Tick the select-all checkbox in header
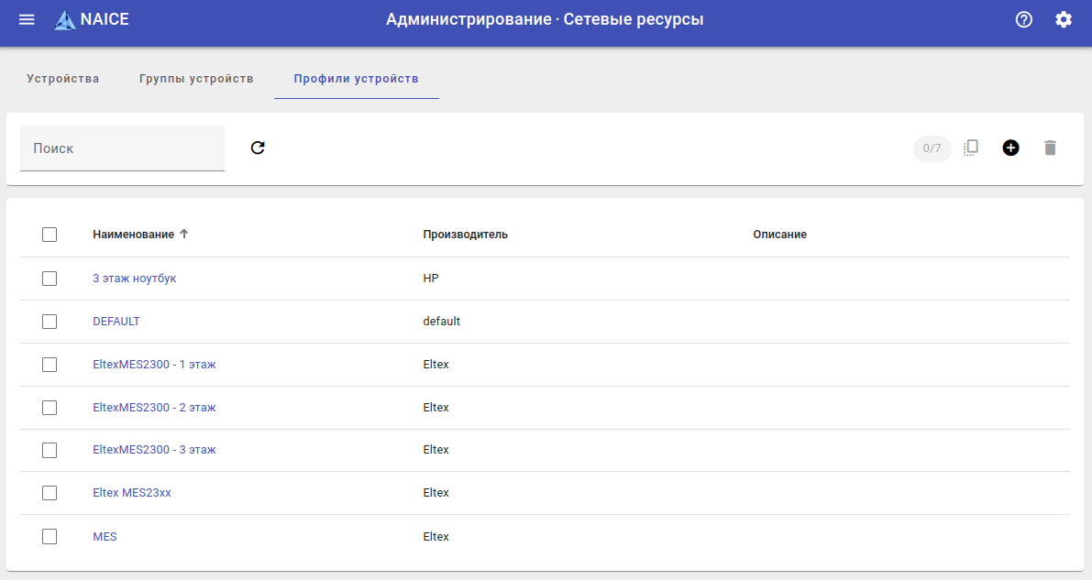The image size is (1092, 580). 50,235
